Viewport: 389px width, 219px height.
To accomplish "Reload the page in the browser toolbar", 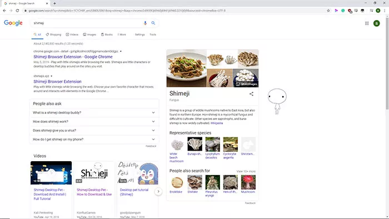I will click(x=17, y=11).
